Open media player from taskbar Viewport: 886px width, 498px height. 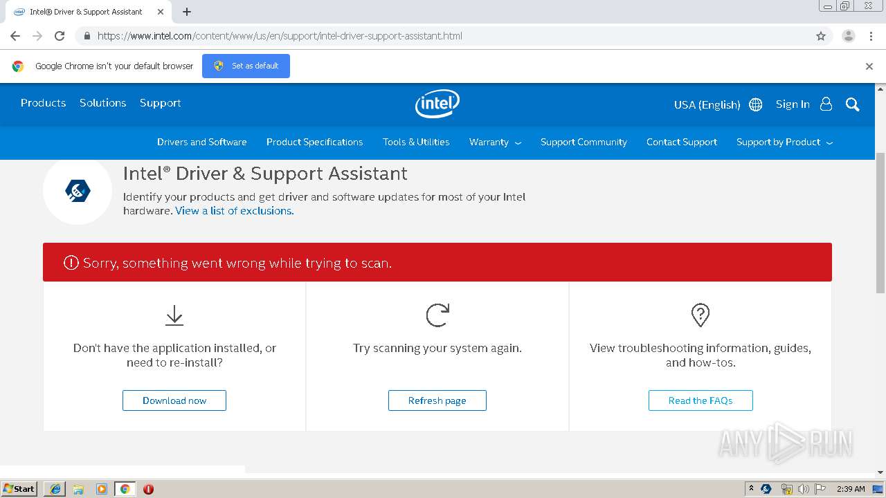pyautogui.click(x=102, y=489)
